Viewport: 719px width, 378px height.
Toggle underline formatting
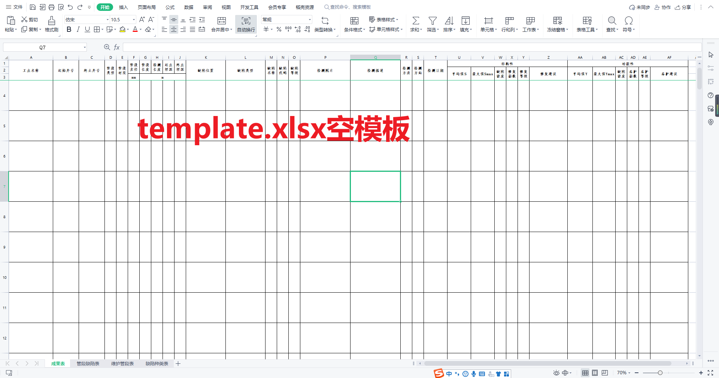[x=87, y=30]
